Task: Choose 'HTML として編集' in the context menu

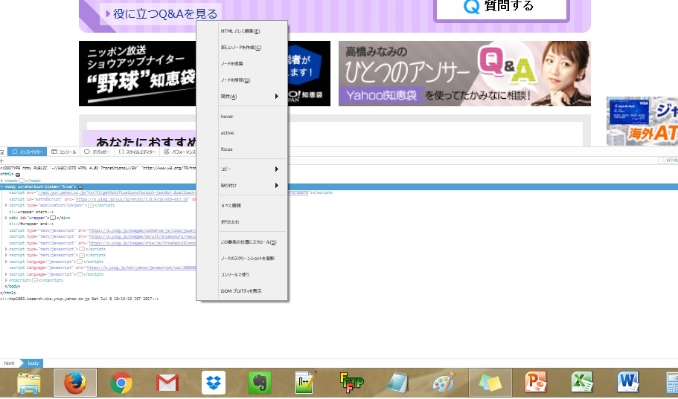Action: (242, 31)
